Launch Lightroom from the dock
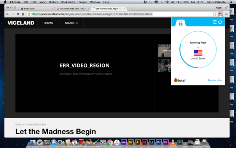 pos(152,142)
